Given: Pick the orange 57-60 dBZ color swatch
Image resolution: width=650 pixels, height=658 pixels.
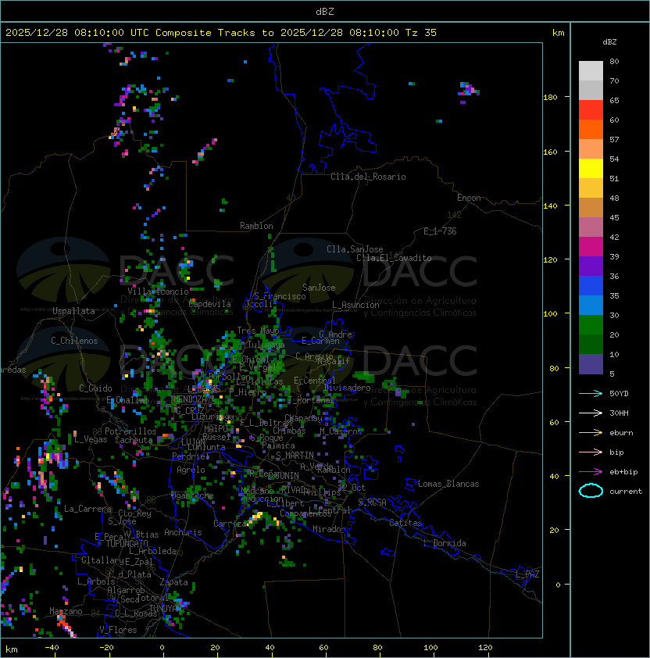Looking at the screenshot, I should click(591, 130).
